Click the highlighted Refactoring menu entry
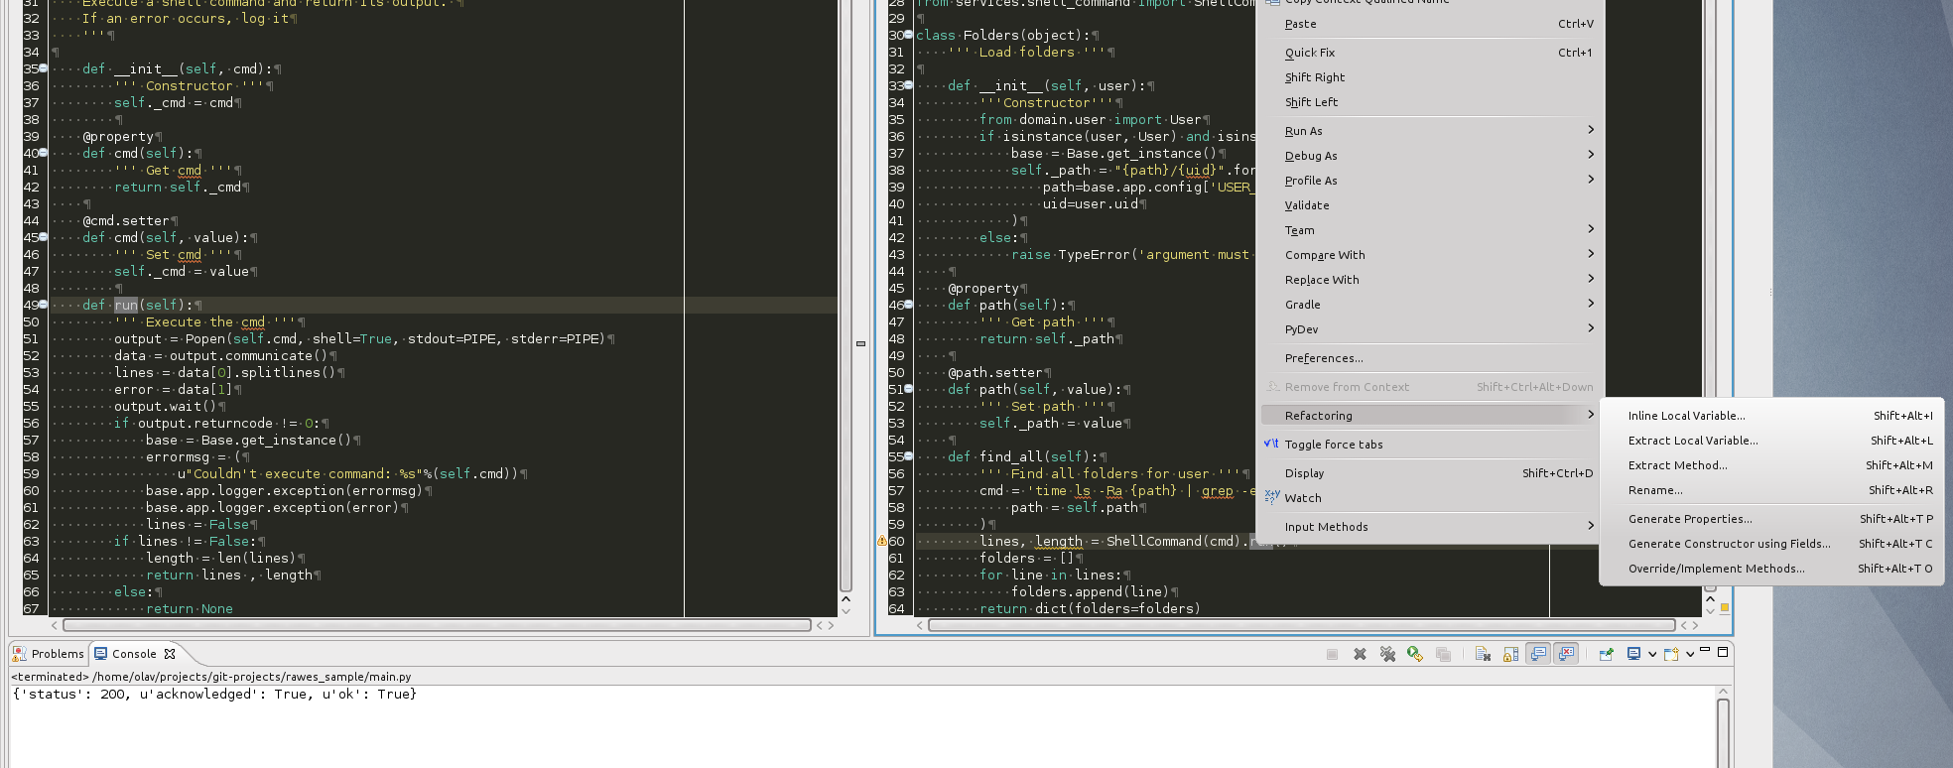Image resolution: width=1953 pixels, height=768 pixels. coord(1430,416)
